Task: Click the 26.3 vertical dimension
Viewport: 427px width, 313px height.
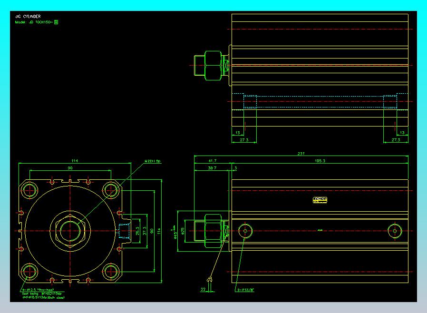Action: [137, 231]
